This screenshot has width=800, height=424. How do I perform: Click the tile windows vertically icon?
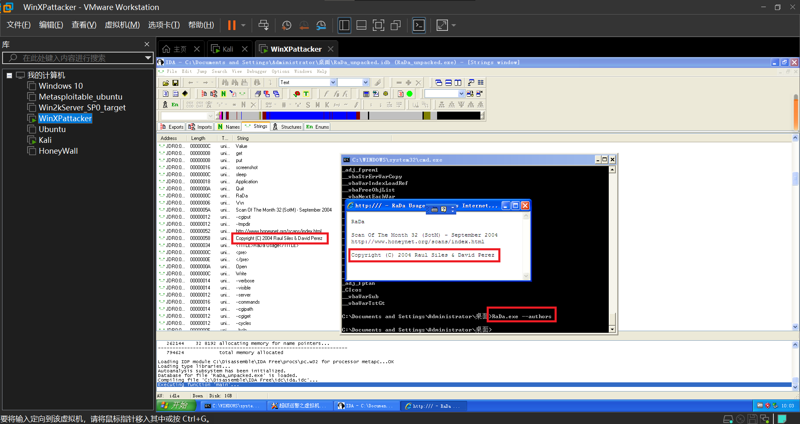pos(458,82)
